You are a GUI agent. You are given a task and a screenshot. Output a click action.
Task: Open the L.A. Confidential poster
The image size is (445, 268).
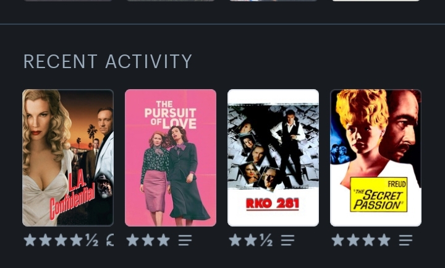[68, 158]
